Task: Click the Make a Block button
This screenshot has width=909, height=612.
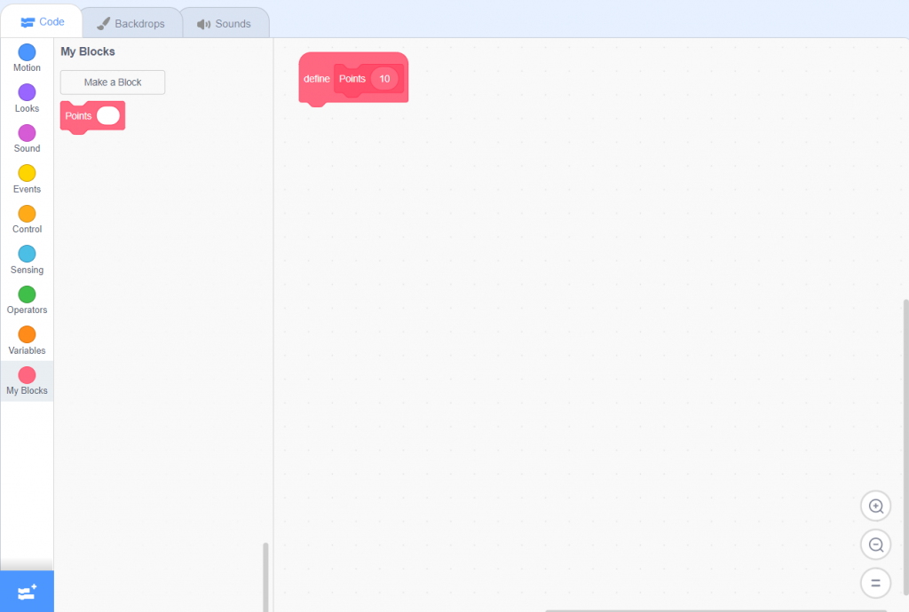Action: pos(112,82)
